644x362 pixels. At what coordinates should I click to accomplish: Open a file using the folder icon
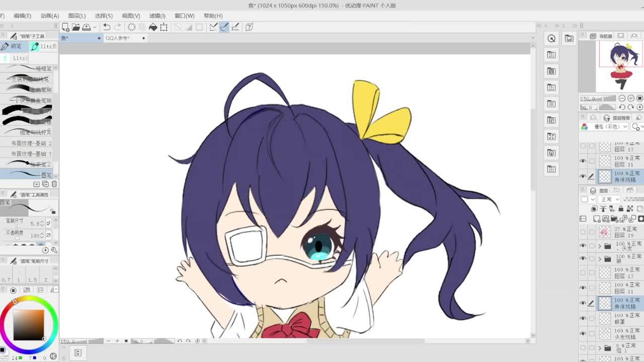[x=76, y=27]
